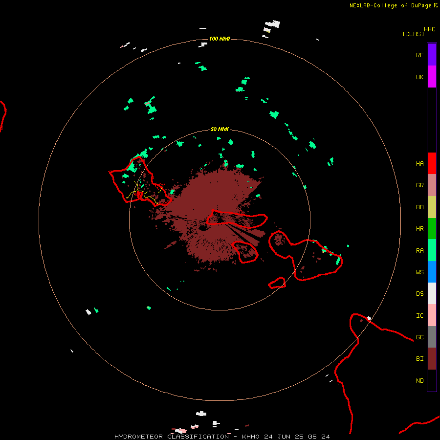Click the 50 NMI range ring label

click(x=220, y=129)
